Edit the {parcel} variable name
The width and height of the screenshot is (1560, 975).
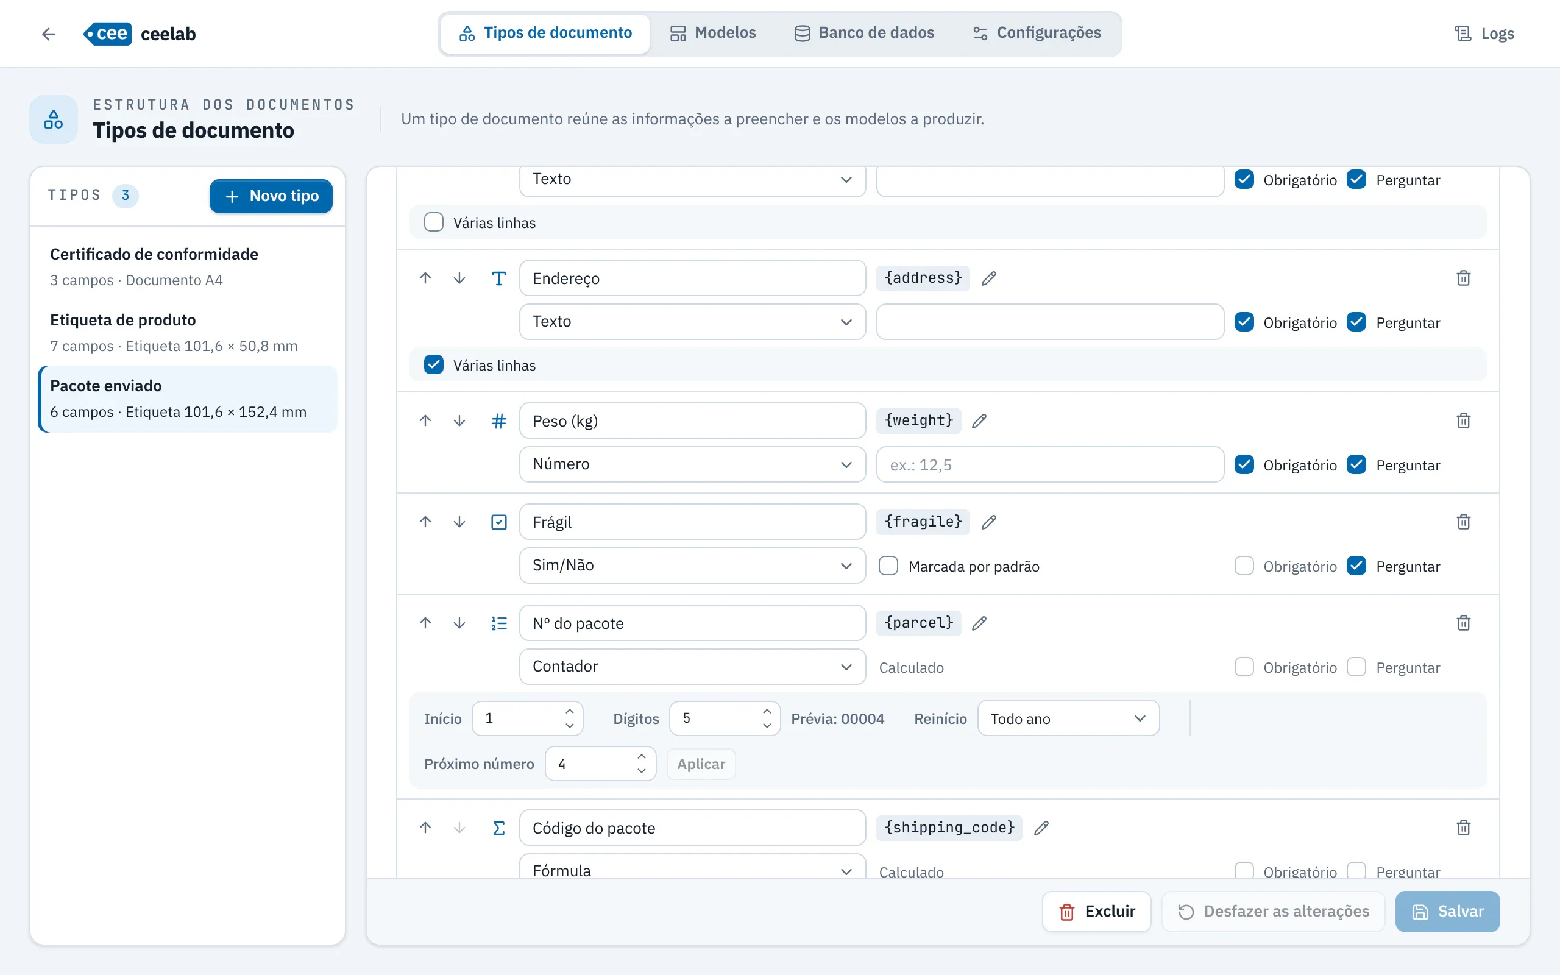[979, 623]
